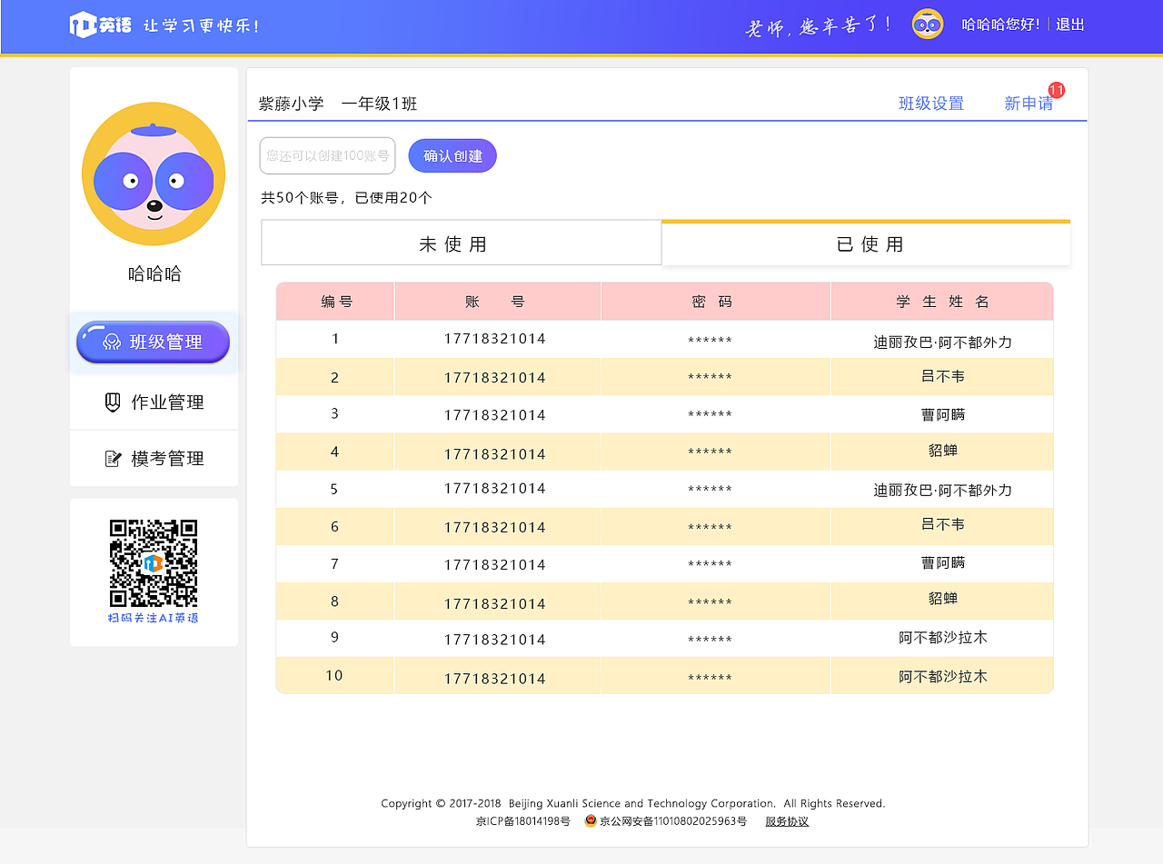This screenshot has width=1163, height=864.
Task: Click the owl avatar in the top bar
Action: (x=927, y=24)
